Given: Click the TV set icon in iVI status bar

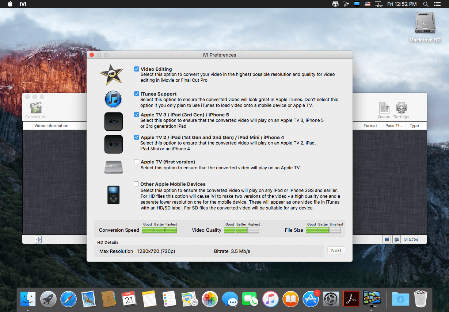Looking at the screenshot, I should [387, 239].
